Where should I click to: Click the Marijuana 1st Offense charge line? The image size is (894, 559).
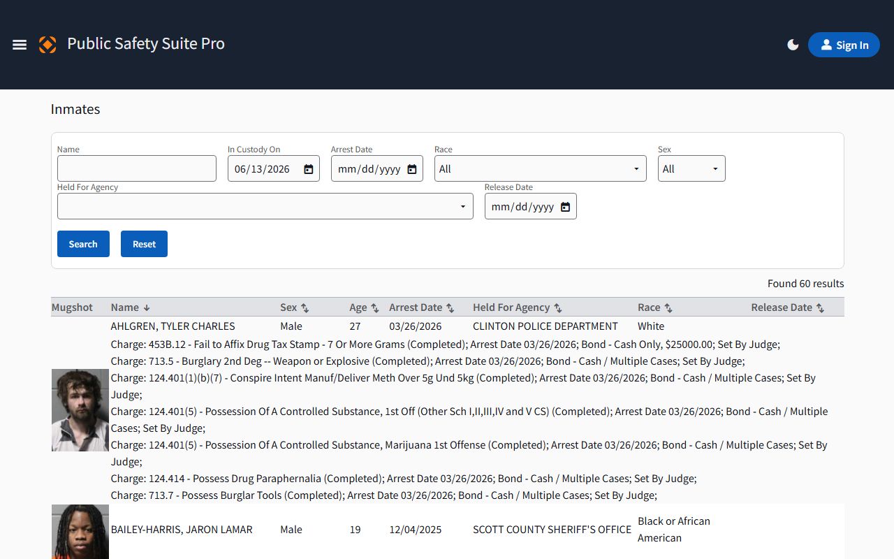coord(469,453)
